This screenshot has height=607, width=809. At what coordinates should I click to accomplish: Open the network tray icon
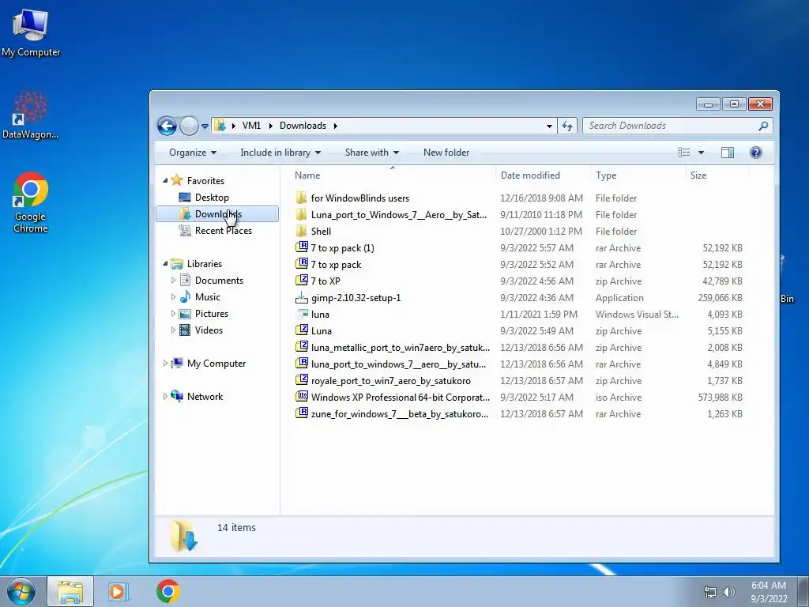pyautogui.click(x=710, y=592)
